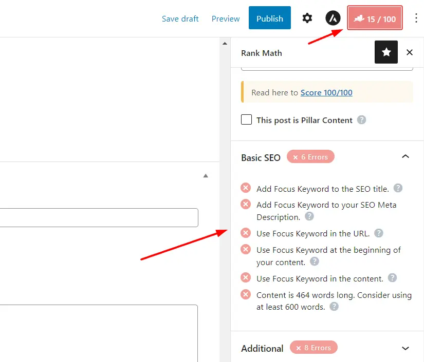Screen dimensions: 424x362
Task: Click help icon for keyword in the content
Action: tap(392, 278)
